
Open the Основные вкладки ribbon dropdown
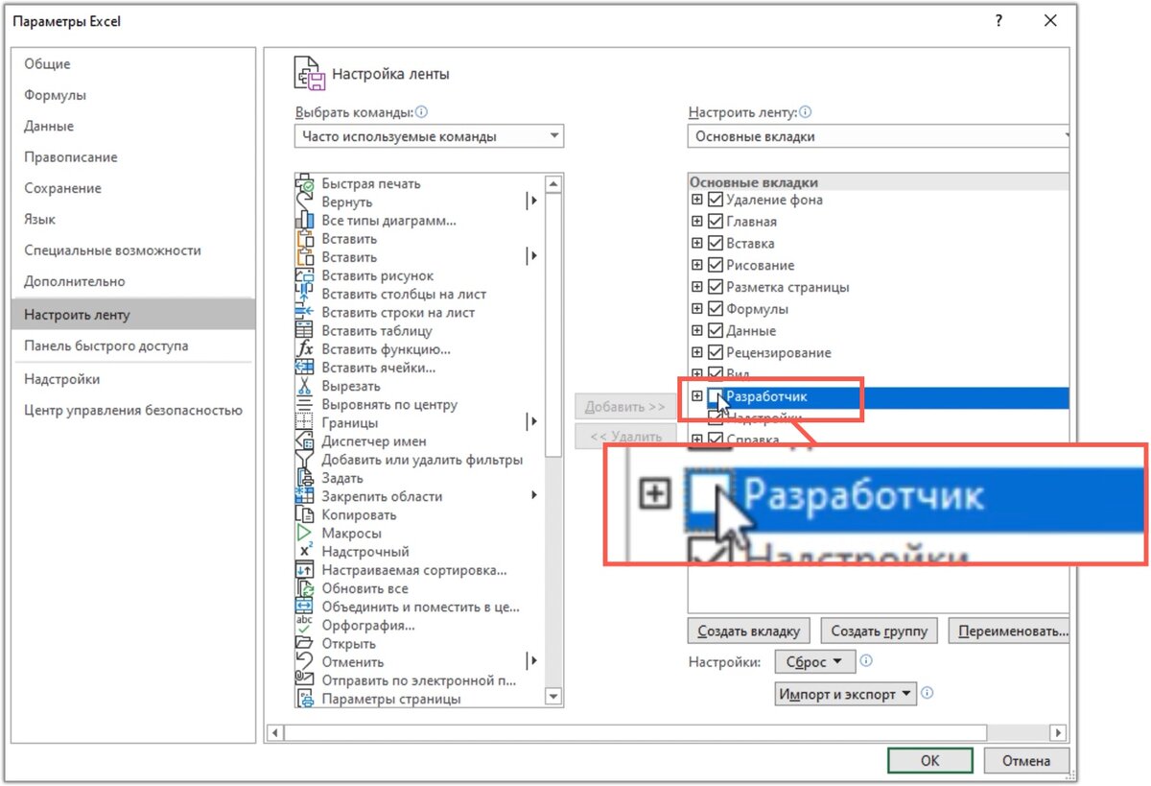(879, 136)
